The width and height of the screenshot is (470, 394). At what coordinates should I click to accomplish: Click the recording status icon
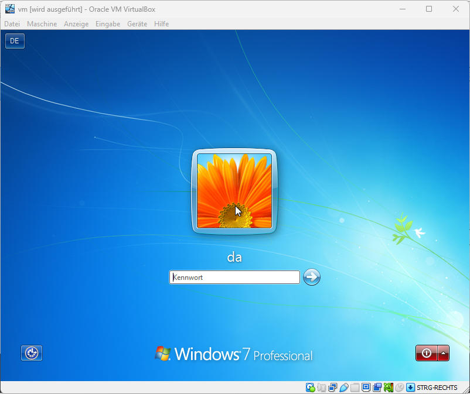click(x=377, y=388)
